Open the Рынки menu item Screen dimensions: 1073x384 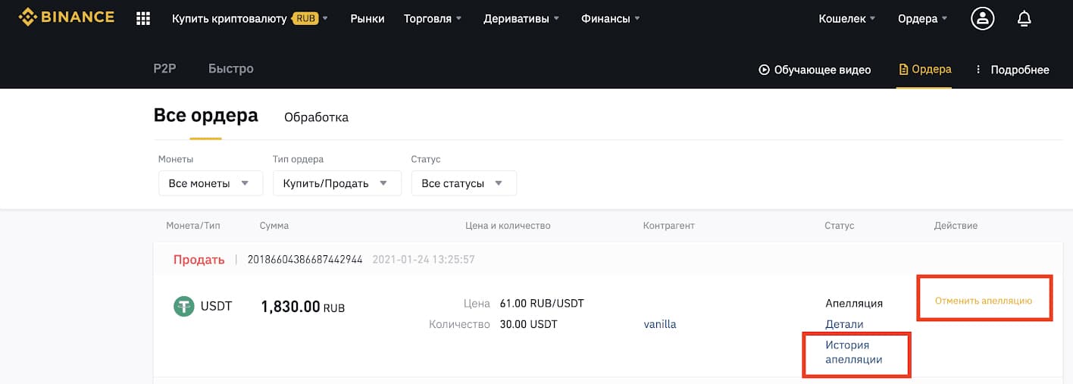[368, 18]
